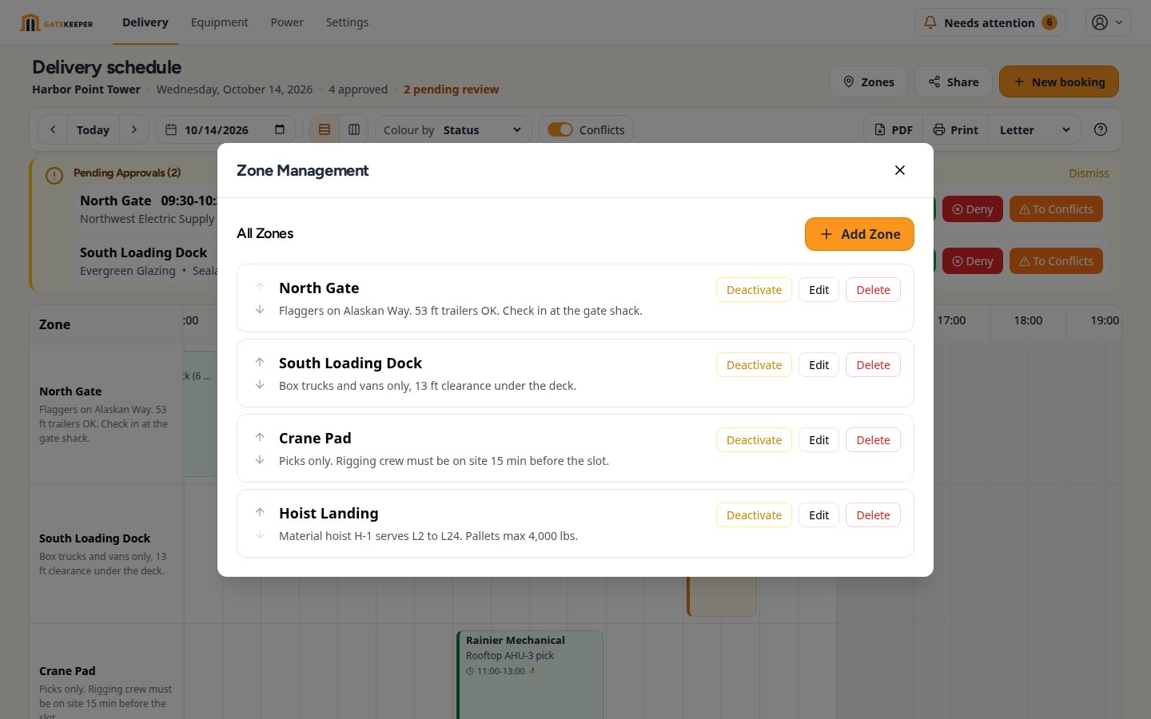Image resolution: width=1151 pixels, height=719 pixels.
Task: Open the date picker calendar icon
Action: tap(280, 129)
